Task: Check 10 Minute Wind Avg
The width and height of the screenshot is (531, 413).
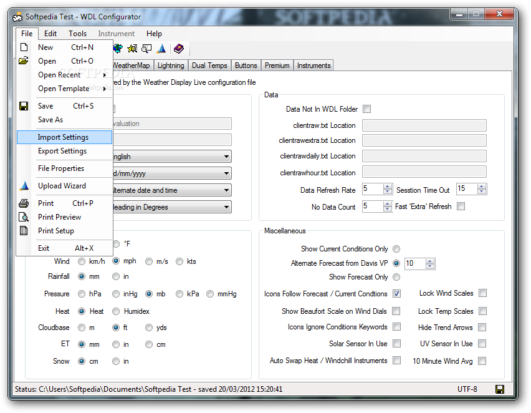Action: 482,361
